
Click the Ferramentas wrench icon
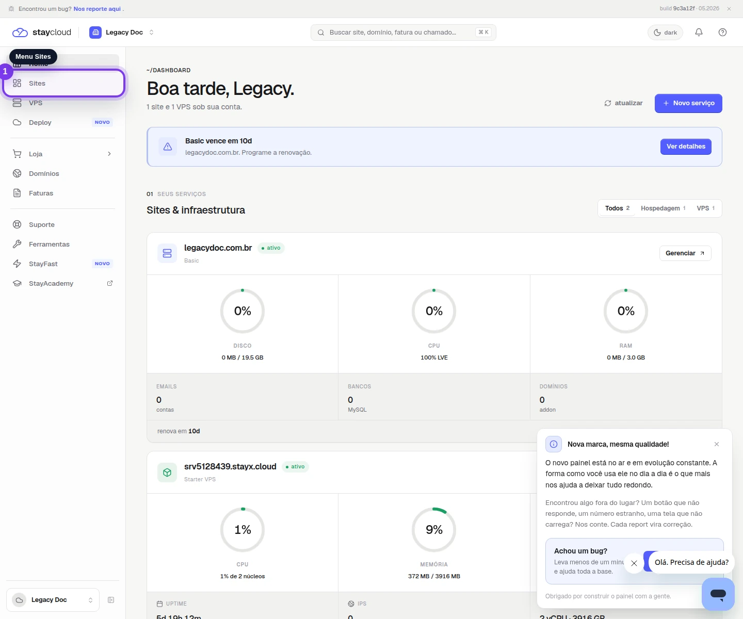(x=17, y=244)
